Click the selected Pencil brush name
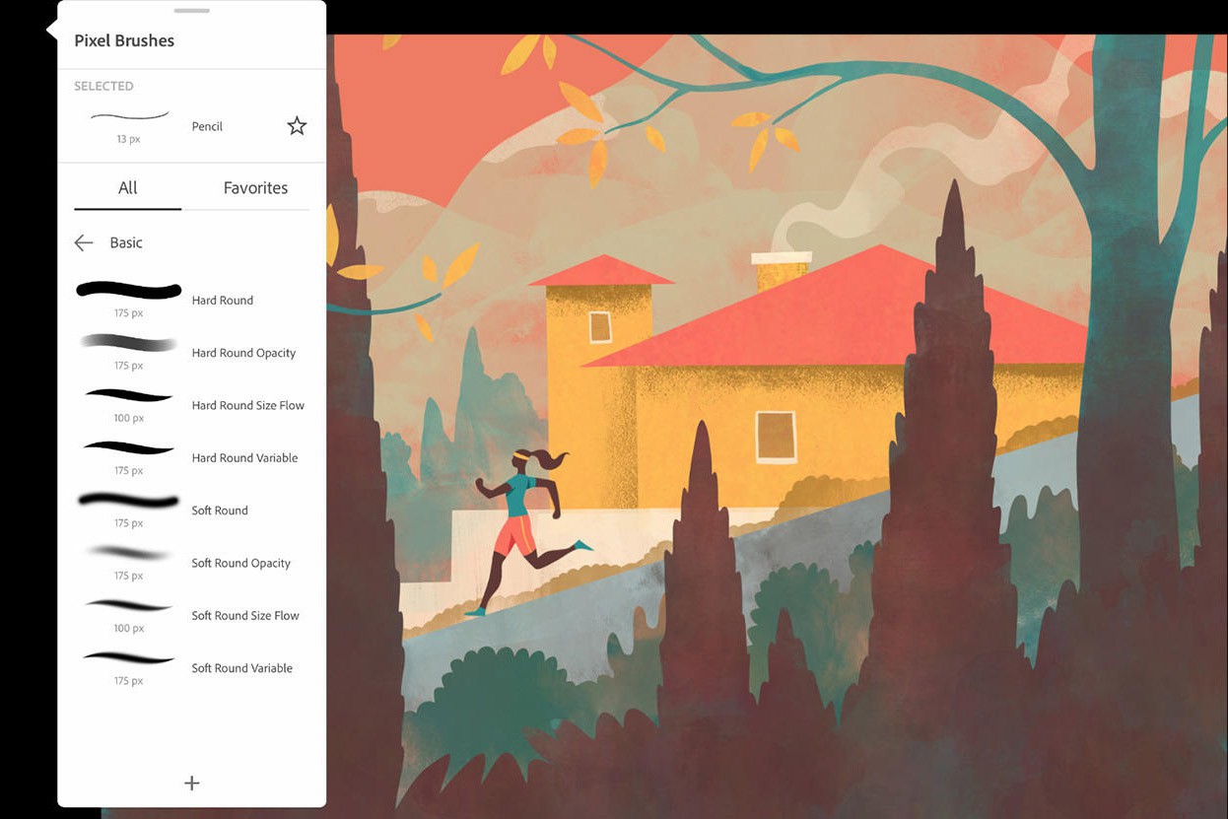Image resolution: width=1228 pixels, height=819 pixels. pos(207,126)
